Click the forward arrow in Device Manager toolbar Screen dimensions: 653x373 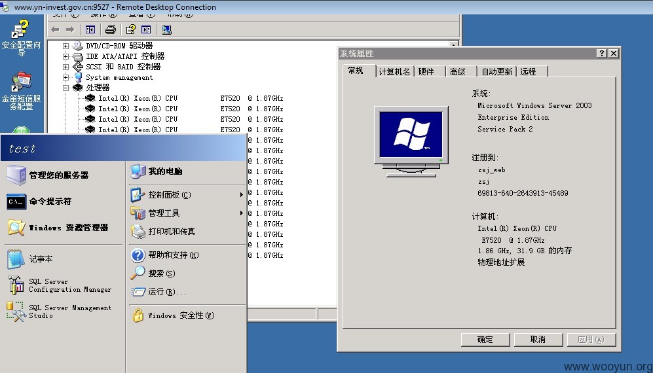tap(70, 29)
